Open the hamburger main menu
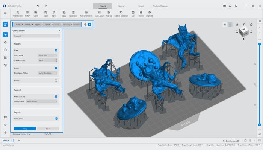The width and height of the screenshot is (263, 150). point(5,14)
